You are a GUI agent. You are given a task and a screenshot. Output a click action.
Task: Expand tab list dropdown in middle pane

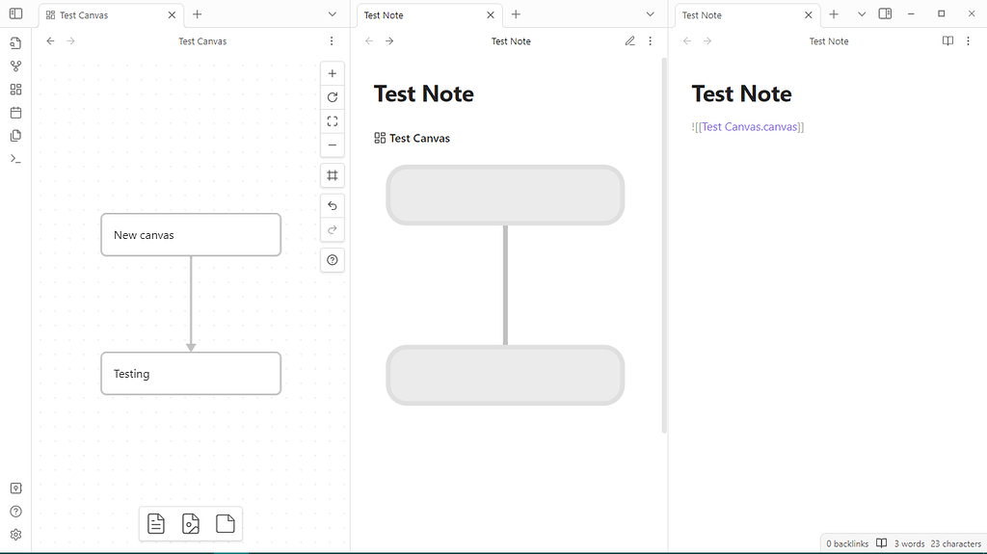[651, 14]
